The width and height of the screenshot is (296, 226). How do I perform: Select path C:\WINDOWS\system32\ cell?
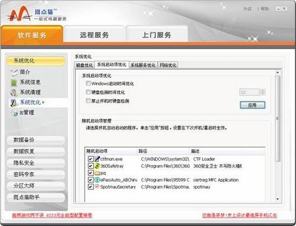pos(165,159)
